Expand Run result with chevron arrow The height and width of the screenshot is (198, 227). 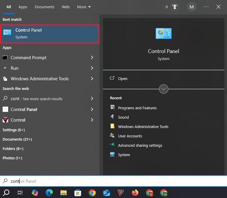click(92, 68)
